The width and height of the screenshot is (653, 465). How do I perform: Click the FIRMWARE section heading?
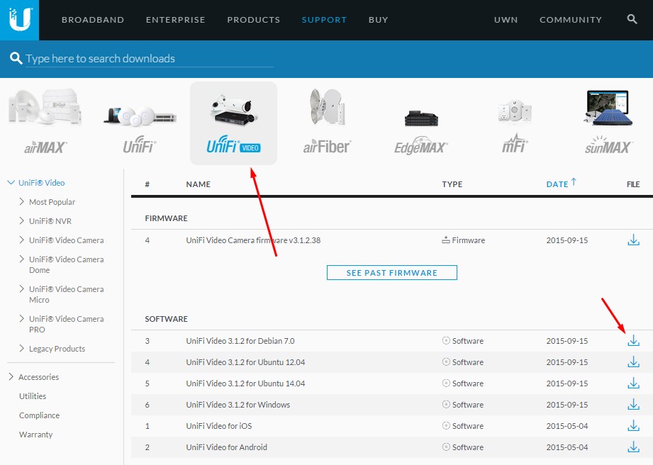click(x=166, y=218)
